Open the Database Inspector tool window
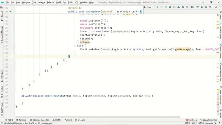The height and width of the screenshot is (125, 222). click(x=40, y=120)
